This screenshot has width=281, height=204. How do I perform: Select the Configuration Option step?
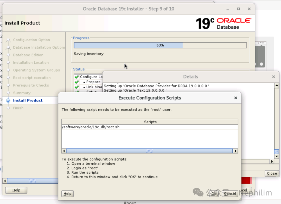31,40
